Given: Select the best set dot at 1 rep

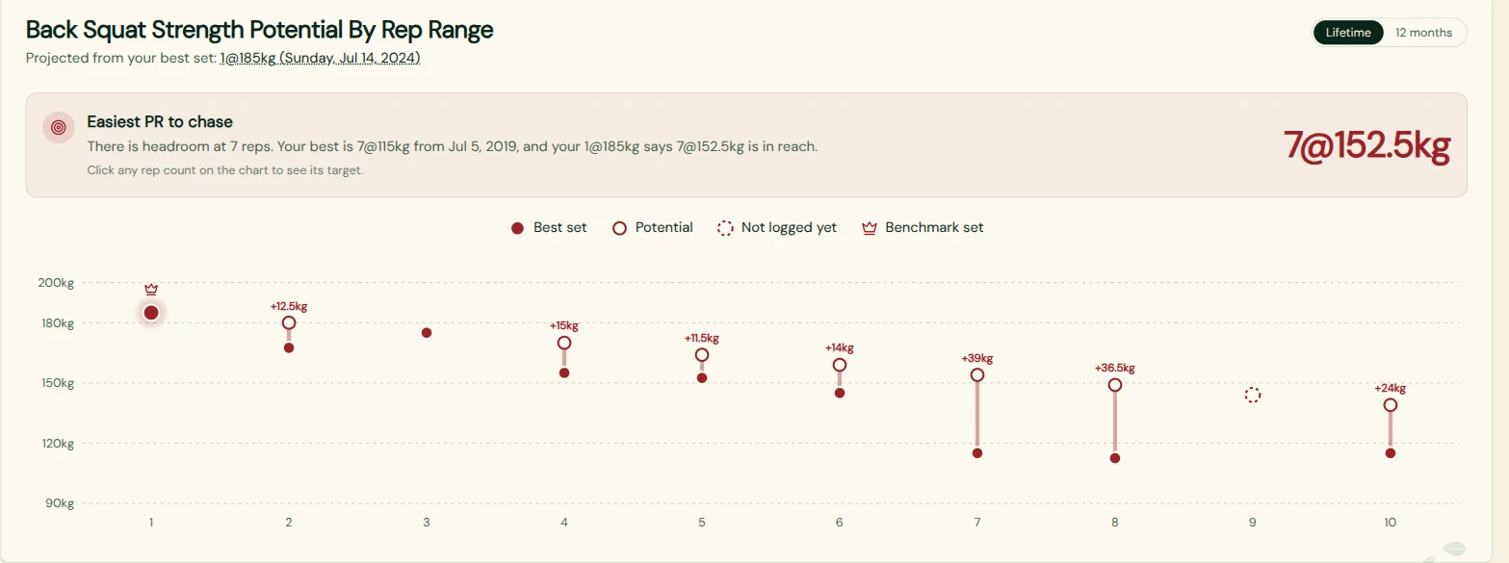Looking at the screenshot, I should (151, 313).
